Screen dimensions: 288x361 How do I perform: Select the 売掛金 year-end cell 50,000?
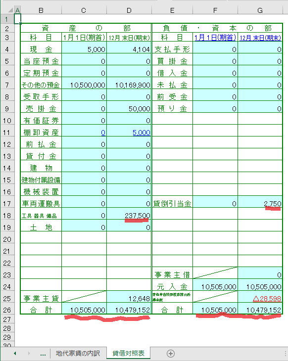pos(129,108)
